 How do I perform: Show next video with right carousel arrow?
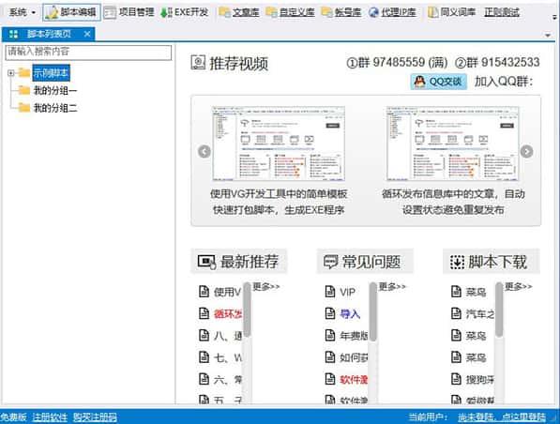pyautogui.click(x=526, y=151)
